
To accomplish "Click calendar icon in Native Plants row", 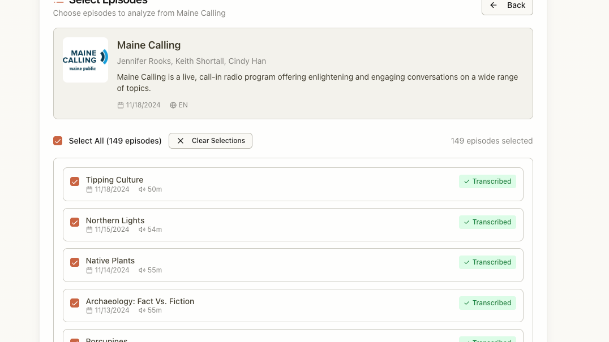I will (x=89, y=270).
